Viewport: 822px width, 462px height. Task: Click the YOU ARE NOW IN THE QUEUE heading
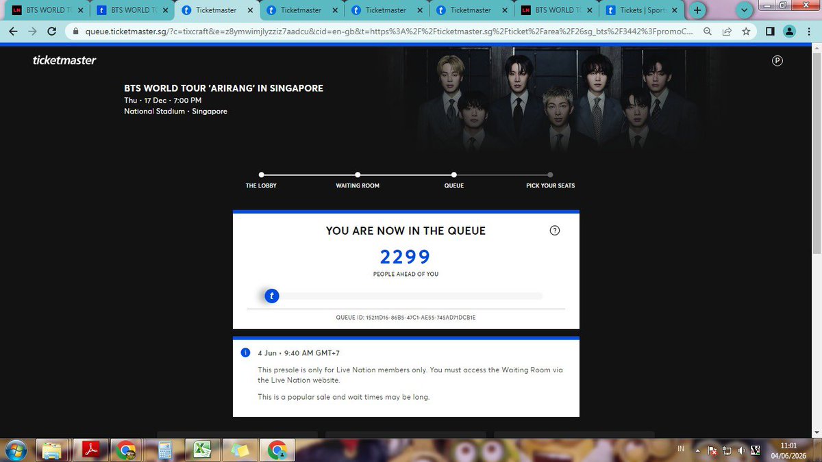[x=406, y=231]
